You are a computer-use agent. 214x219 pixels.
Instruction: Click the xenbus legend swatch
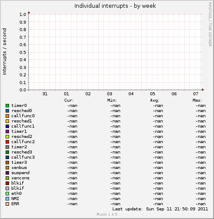coord(7,168)
